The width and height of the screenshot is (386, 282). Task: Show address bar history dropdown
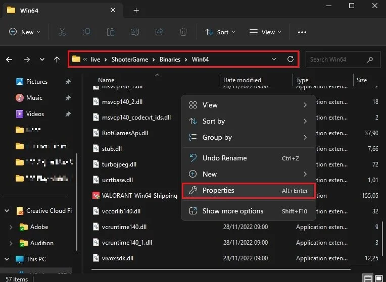(x=274, y=59)
